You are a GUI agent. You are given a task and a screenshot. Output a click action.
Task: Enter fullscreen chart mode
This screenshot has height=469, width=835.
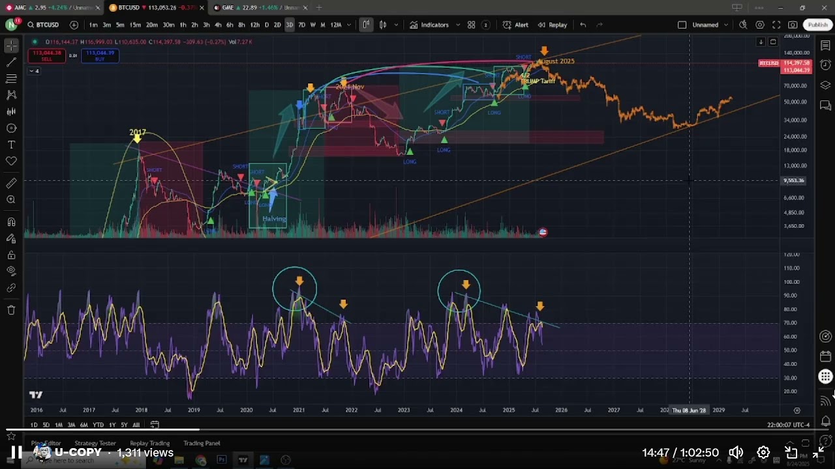click(x=776, y=25)
